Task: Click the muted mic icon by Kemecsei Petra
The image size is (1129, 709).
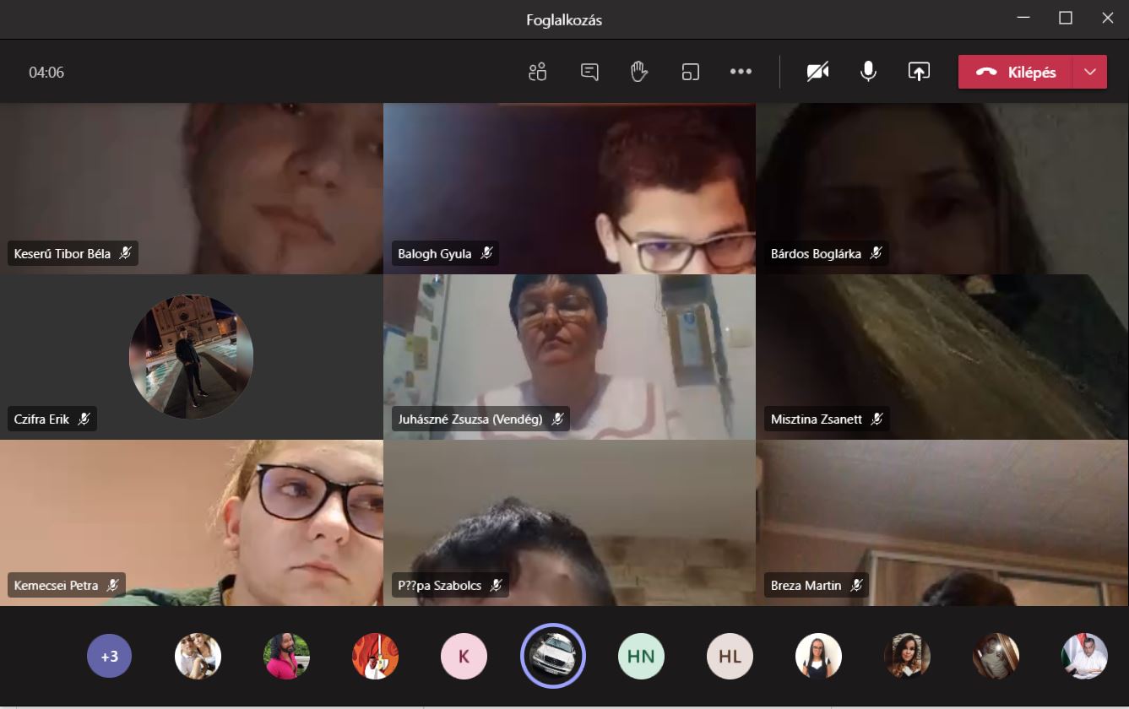Action: click(x=112, y=584)
